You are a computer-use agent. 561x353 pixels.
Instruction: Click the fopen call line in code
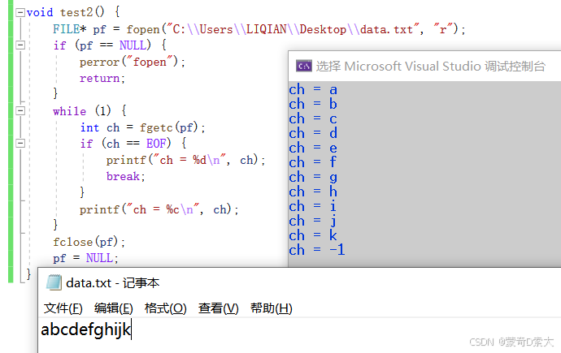(259, 29)
